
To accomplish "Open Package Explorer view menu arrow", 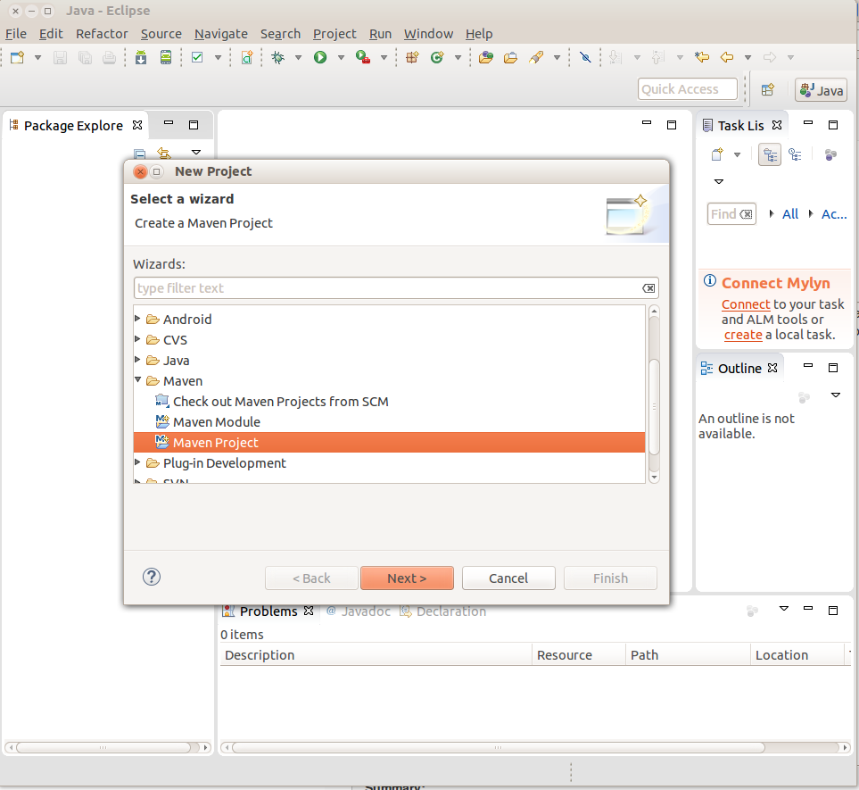I will coord(196,152).
